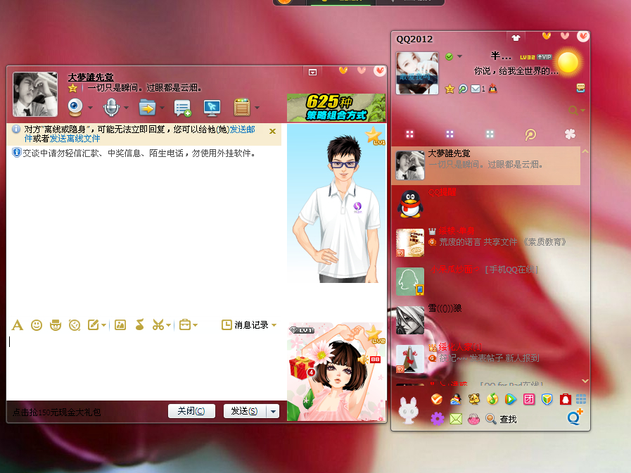The width and height of the screenshot is (631, 473).
Task: Expand screenshot scissors dropdown arrow
Action: pos(169,325)
